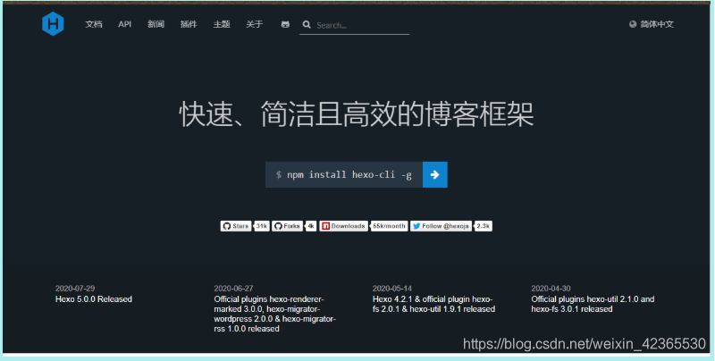Open the 主题 navigation item

click(x=221, y=25)
